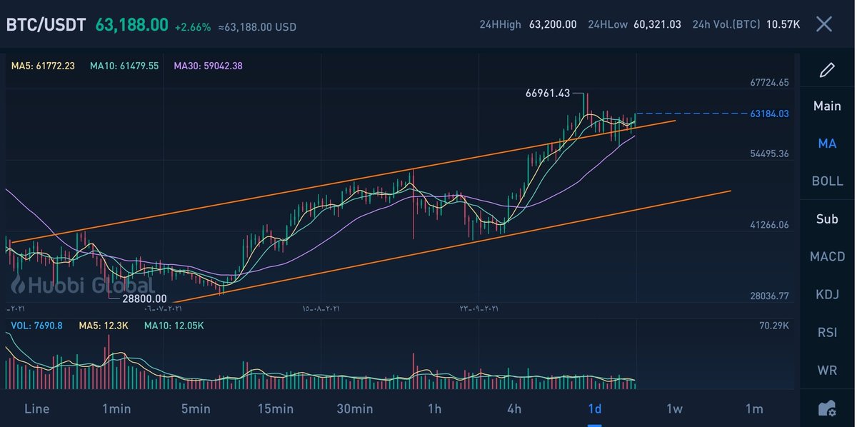Click the volume MA10: 12.05K legend

[x=174, y=325]
